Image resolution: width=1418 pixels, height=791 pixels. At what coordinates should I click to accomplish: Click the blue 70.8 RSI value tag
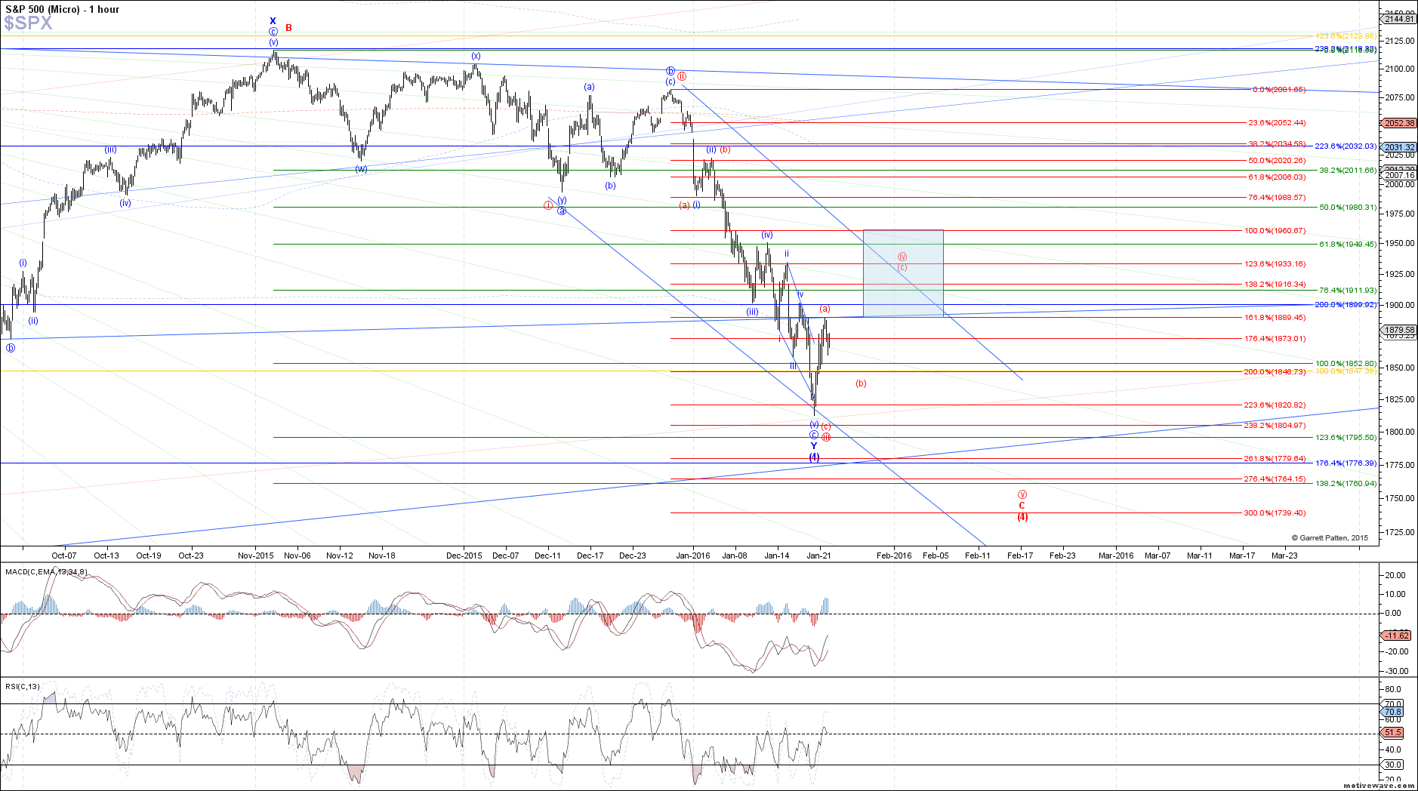(x=1394, y=712)
